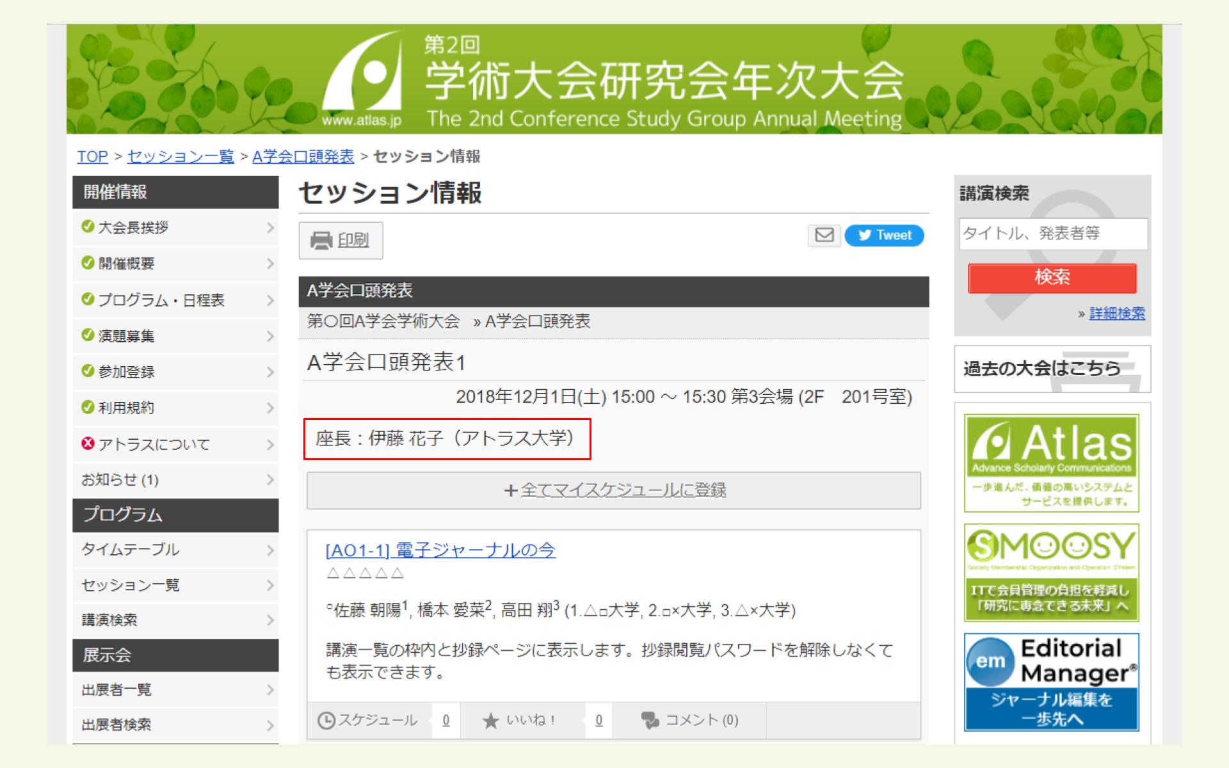Click the いいね star icon
The width and height of the screenshot is (1229, 768).
tap(490, 720)
